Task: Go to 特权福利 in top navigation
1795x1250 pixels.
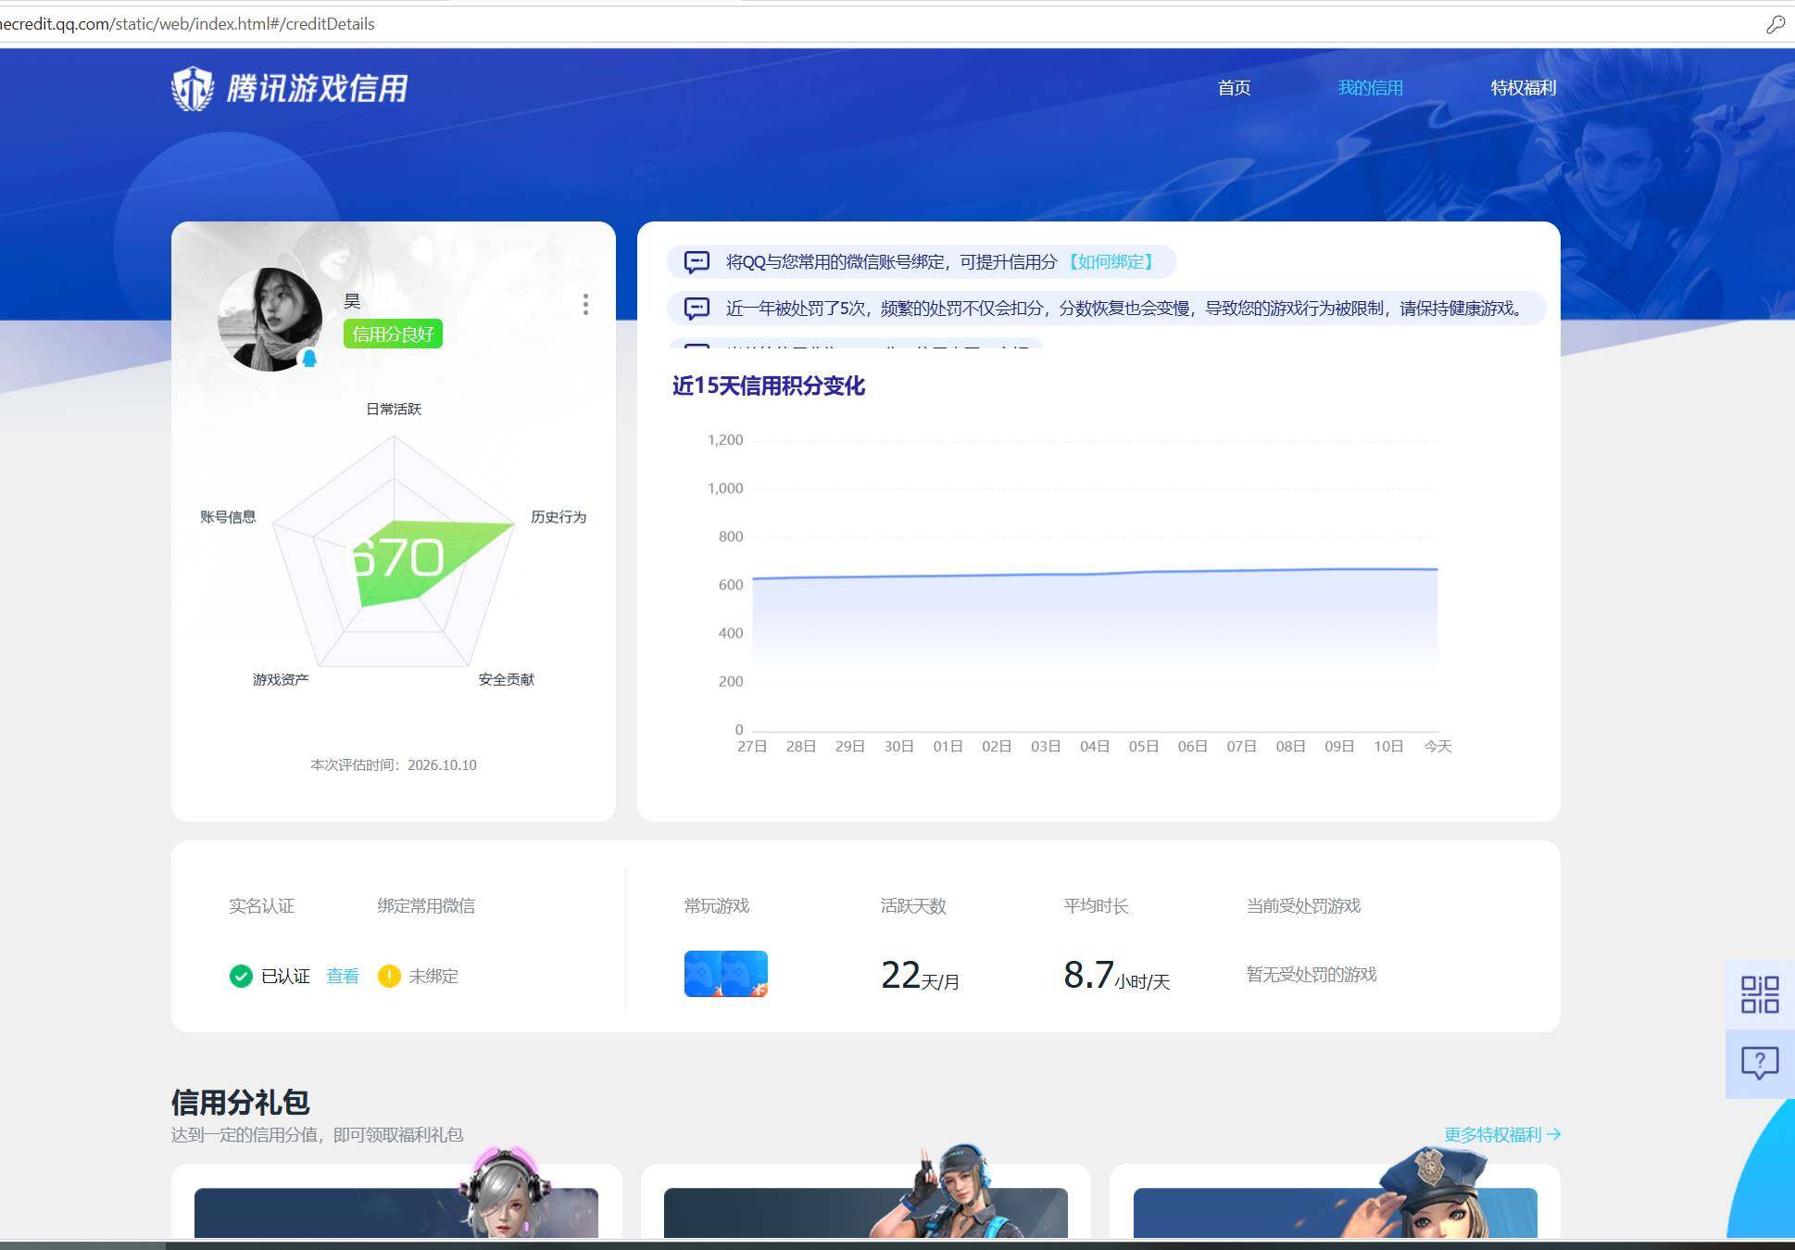Action: coord(1524,88)
